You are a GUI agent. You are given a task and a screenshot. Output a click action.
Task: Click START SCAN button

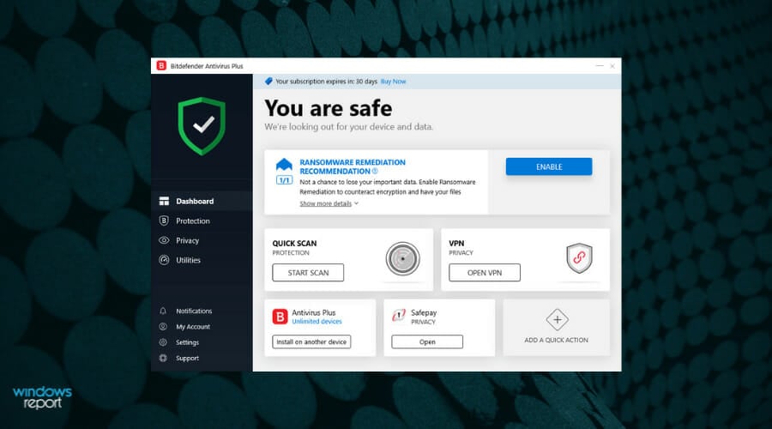coord(308,272)
